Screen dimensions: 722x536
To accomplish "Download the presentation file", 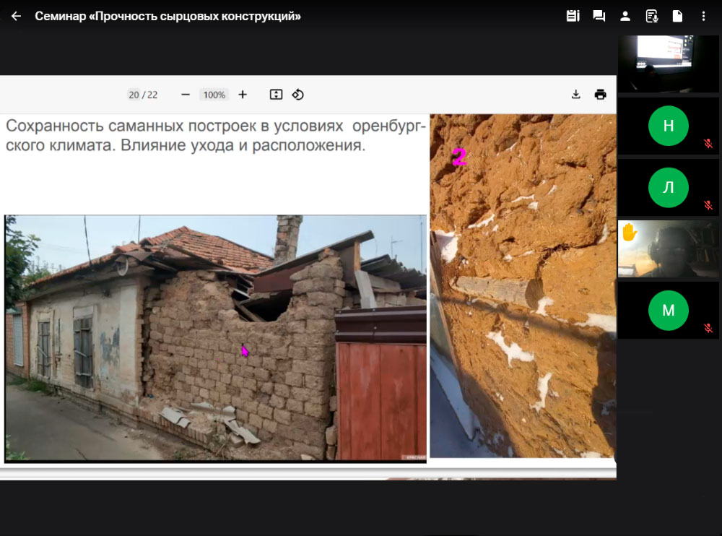I will click(x=575, y=95).
